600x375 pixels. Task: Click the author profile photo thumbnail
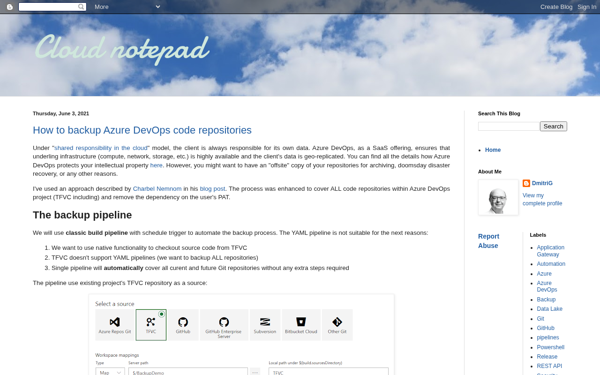coord(498,197)
